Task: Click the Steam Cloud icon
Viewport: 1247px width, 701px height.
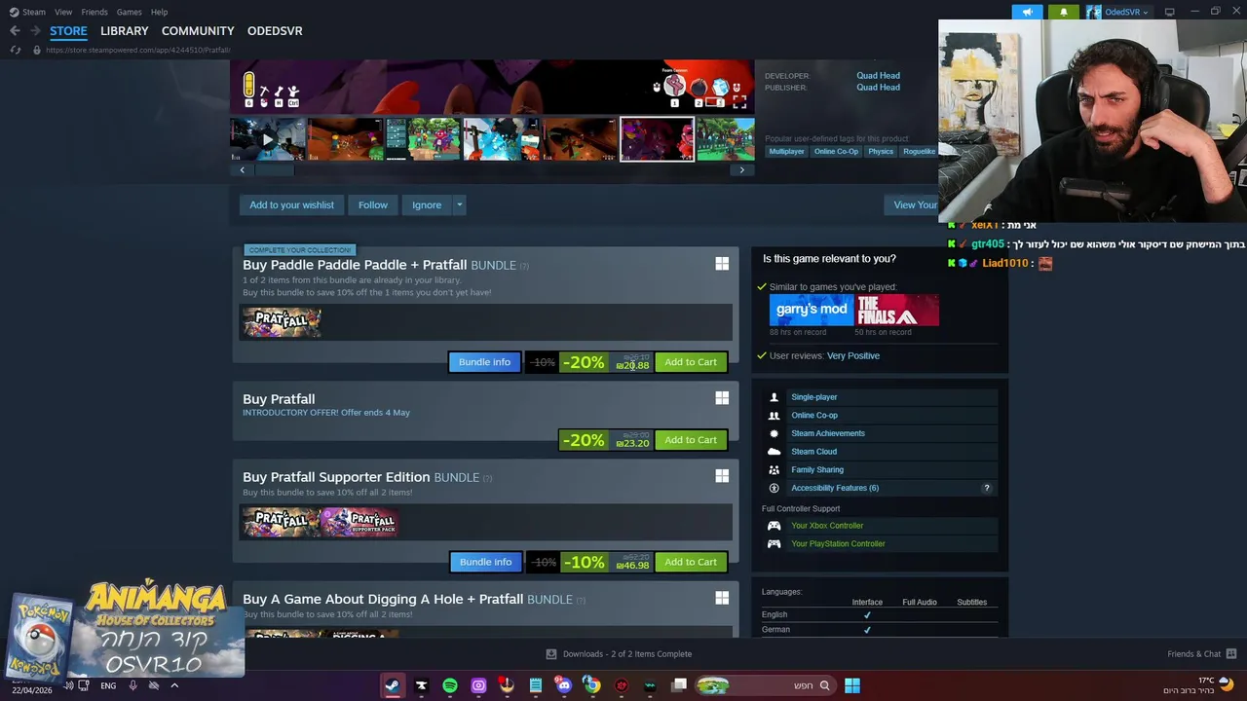Action: point(774,452)
